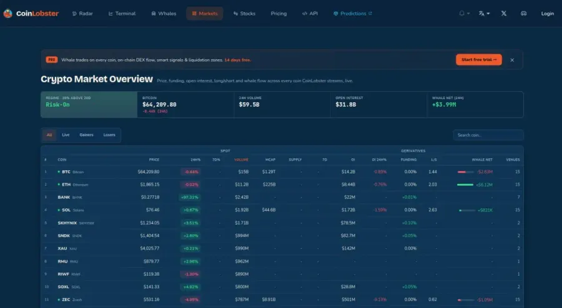Open the Terminal page
This screenshot has height=308, width=562.
tap(122, 14)
